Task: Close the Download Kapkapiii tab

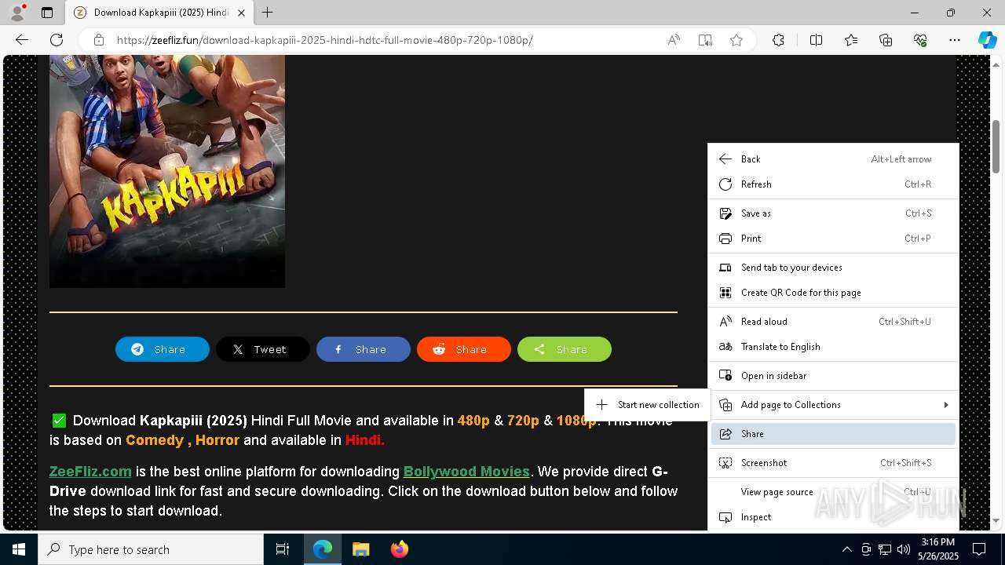Action: [241, 13]
